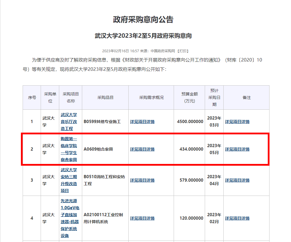Image resolution: width=291 pixels, height=242 pixels.
Task: Open 备注 详见项目详情 for the 2023年02月 row
Action: click(x=237, y=218)
